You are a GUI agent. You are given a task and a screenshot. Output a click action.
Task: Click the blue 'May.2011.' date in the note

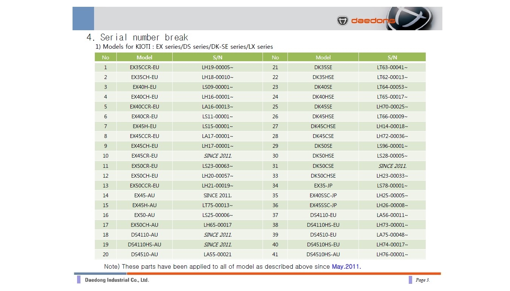[346, 266]
